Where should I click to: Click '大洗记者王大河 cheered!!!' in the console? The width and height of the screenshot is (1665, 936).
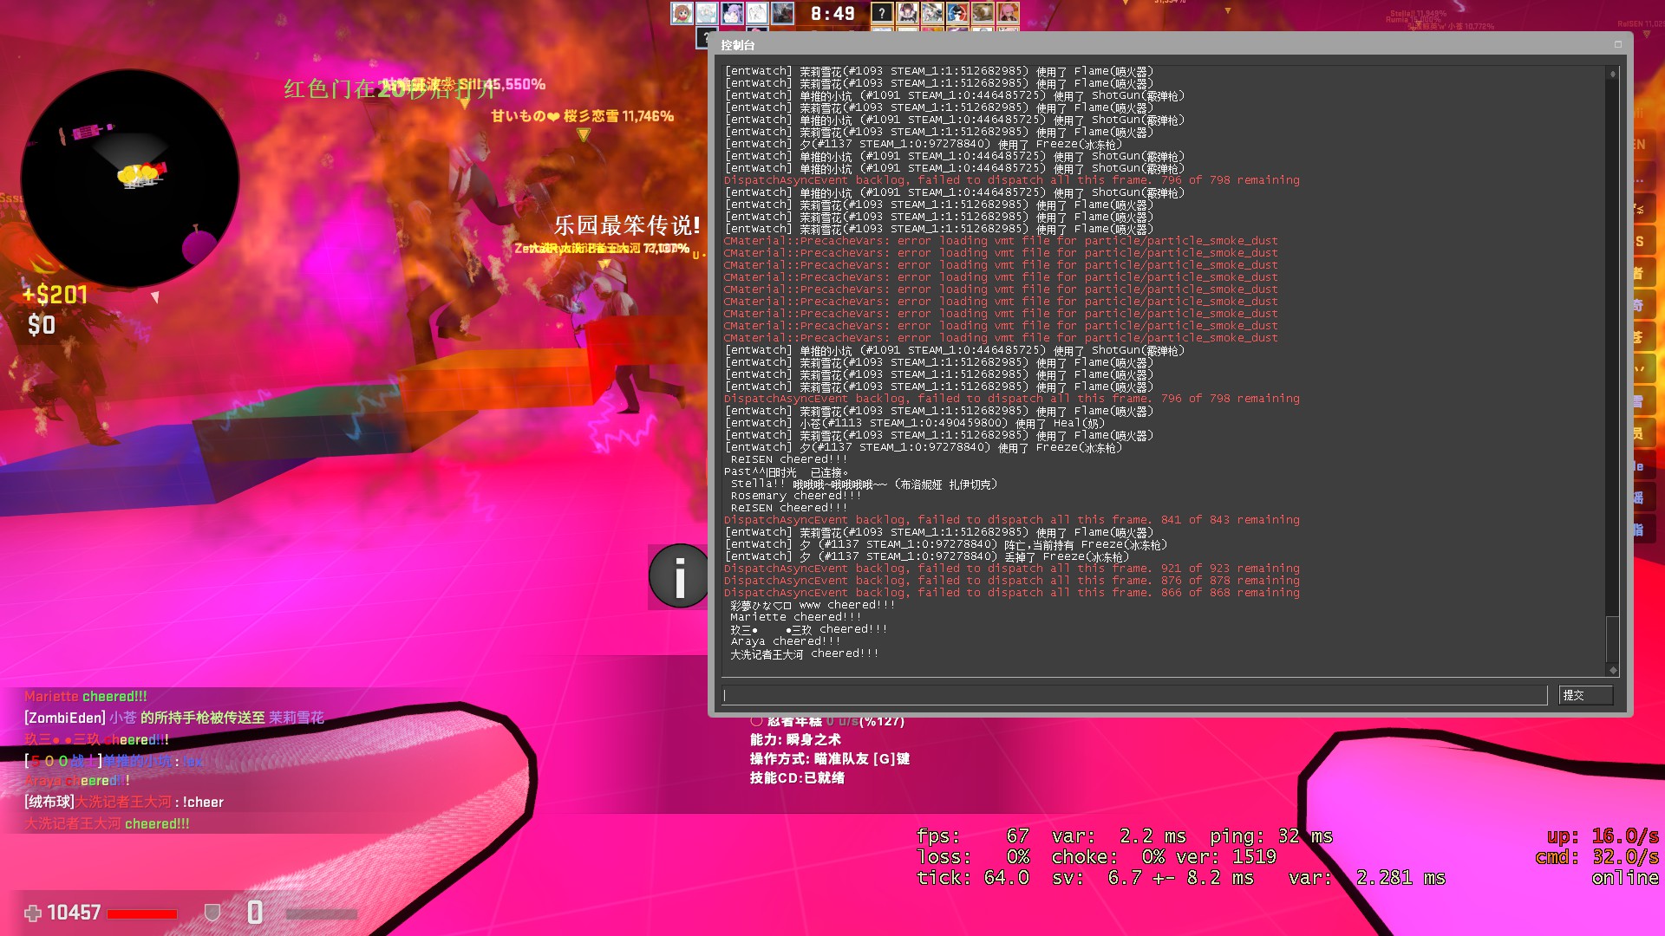tap(805, 653)
